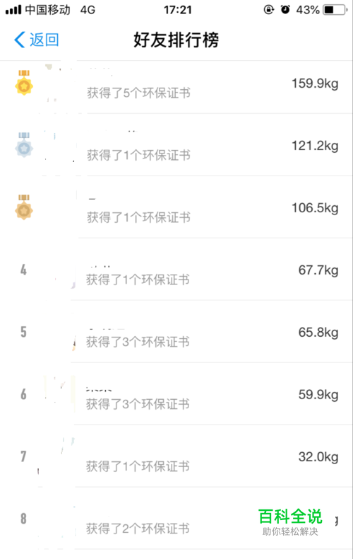Open the friend row with 121.2kg
The image size is (353, 559).
(x=176, y=145)
